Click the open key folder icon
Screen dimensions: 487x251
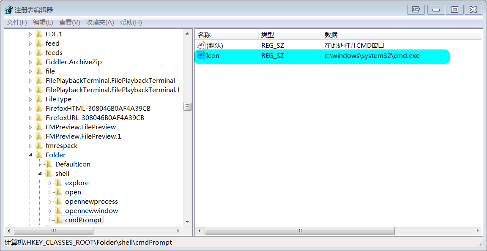coord(58,192)
